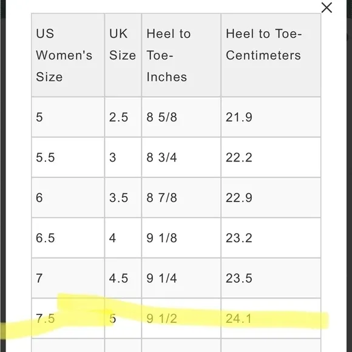Select US size 5 cell
Screen dimensions: 352x352
(x=68, y=117)
